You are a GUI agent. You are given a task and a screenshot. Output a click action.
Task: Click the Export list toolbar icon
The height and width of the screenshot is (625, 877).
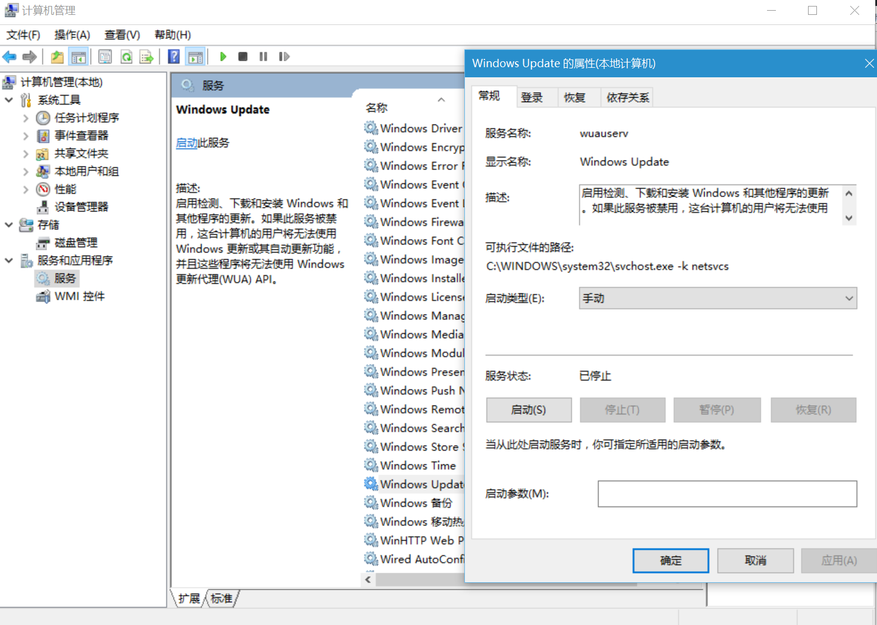pyautogui.click(x=146, y=57)
